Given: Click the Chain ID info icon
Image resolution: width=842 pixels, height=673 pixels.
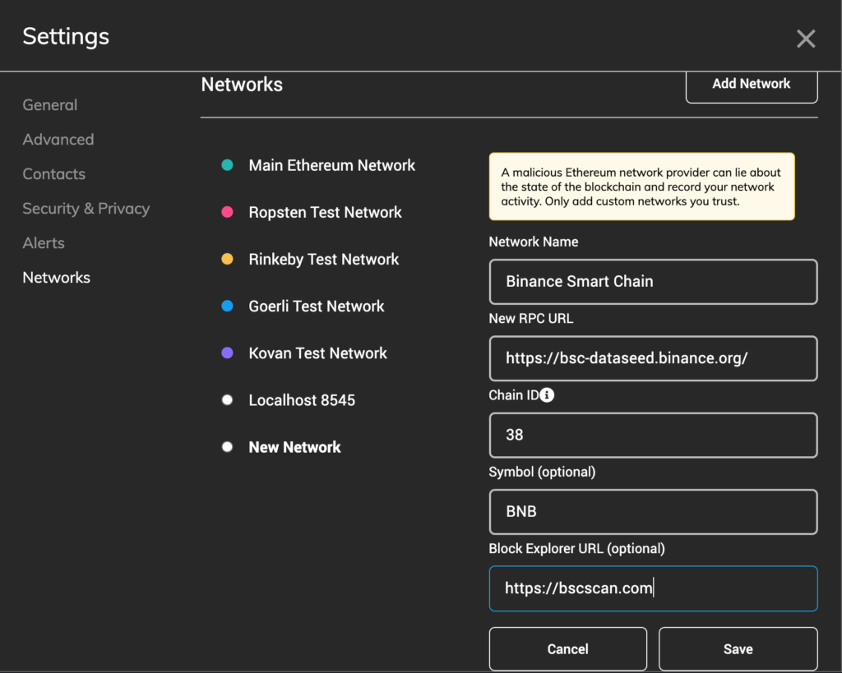Looking at the screenshot, I should (547, 395).
